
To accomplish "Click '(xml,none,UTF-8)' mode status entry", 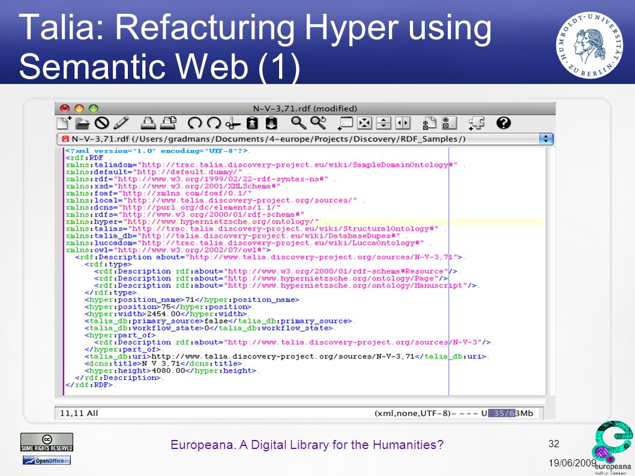I will coord(412,413).
